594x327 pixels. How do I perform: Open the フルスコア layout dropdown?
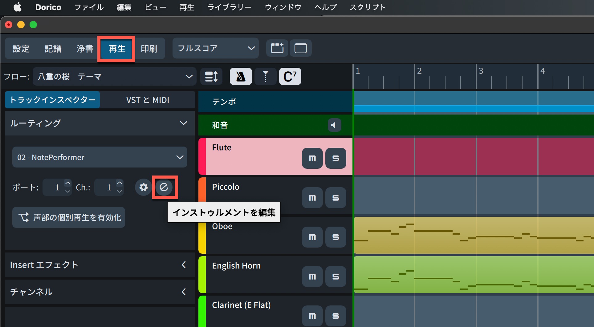216,48
